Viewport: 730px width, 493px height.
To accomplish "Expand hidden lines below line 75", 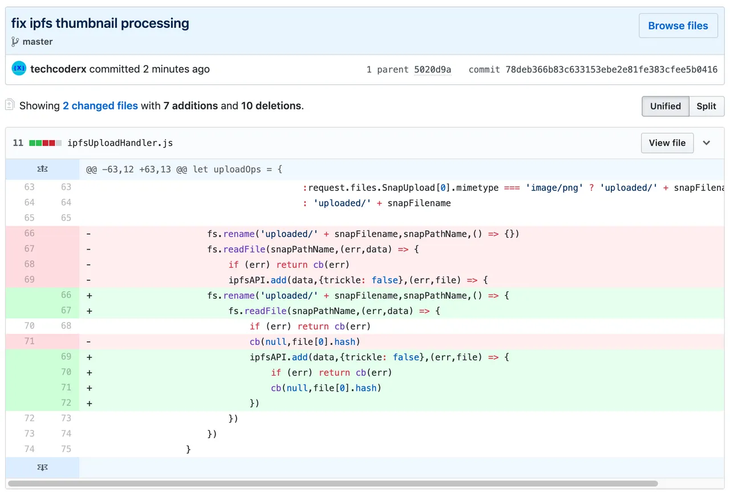I will pos(42,467).
